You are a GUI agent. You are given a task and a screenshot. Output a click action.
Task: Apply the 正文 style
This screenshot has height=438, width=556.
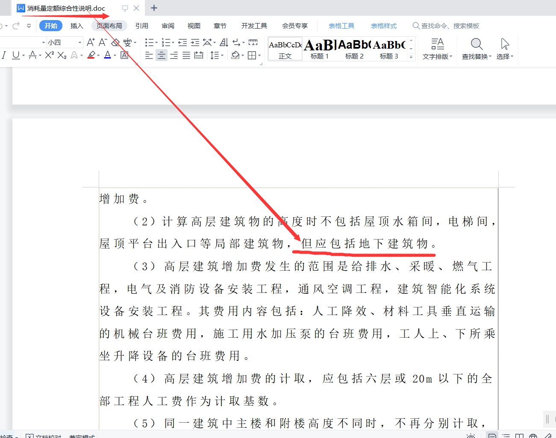coord(285,49)
